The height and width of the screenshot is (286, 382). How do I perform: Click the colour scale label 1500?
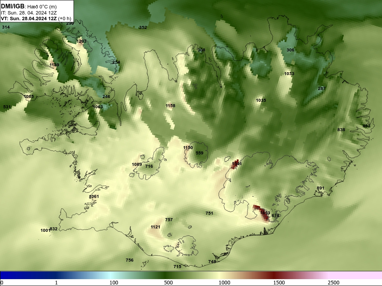pos(279,283)
